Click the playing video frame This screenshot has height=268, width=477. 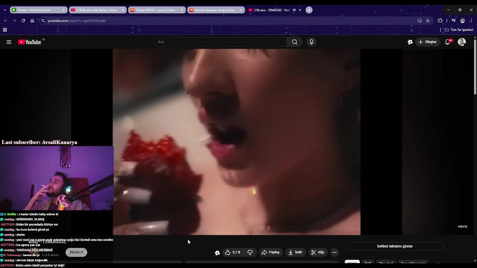[237, 142]
